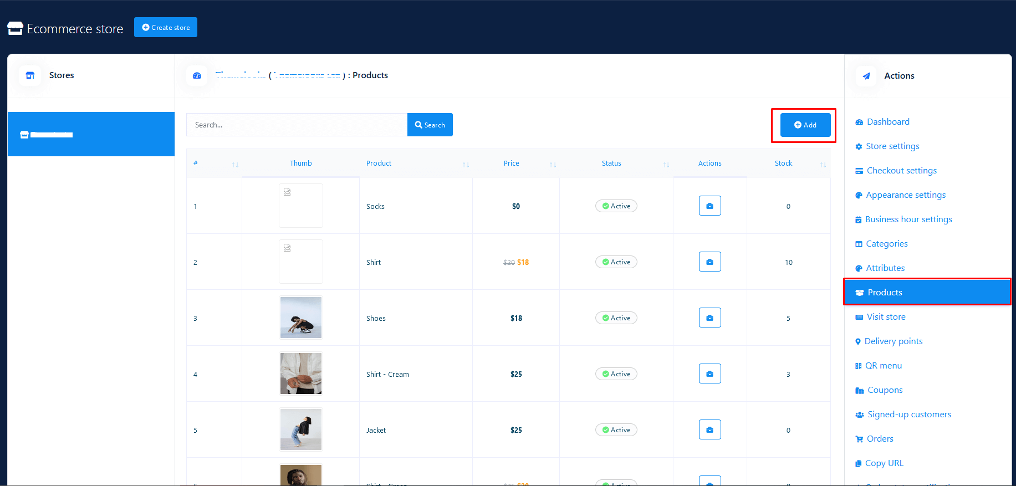
Task: Sort the table by Stock column
Action: click(823, 164)
